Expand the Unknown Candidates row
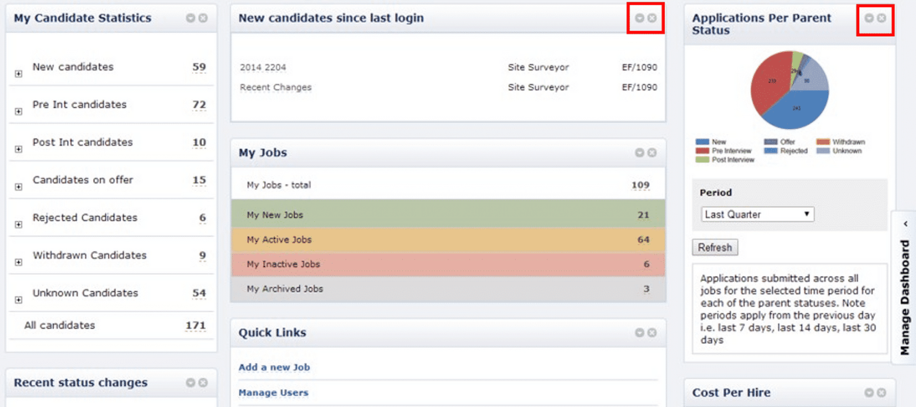The width and height of the screenshot is (916, 407). tap(18, 300)
